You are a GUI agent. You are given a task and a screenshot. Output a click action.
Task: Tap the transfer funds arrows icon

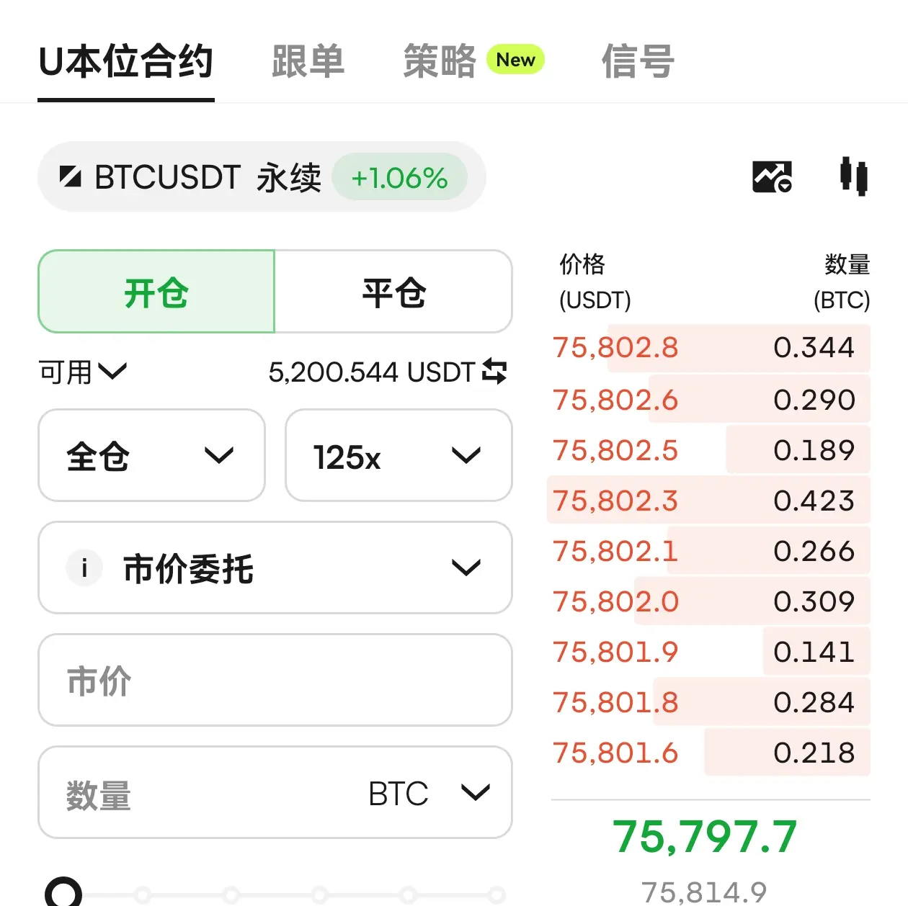pos(494,372)
